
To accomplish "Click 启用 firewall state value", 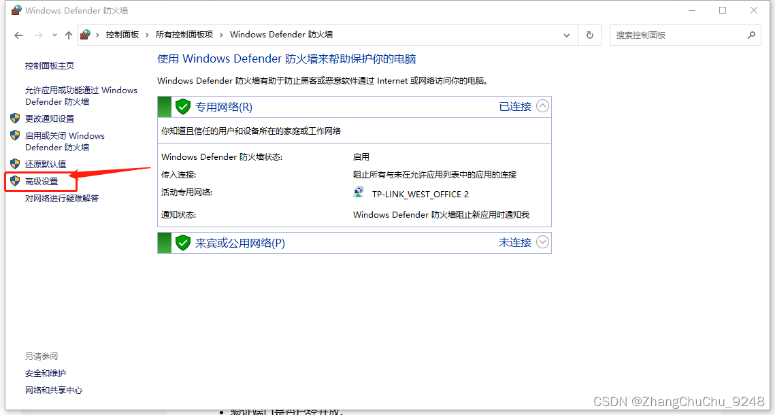I will (x=361, y=157).
